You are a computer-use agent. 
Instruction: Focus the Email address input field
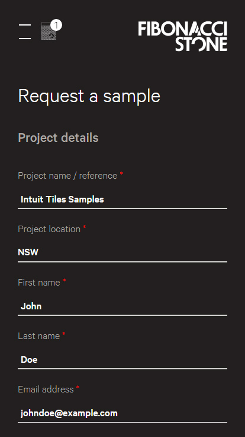coord(122,413)
